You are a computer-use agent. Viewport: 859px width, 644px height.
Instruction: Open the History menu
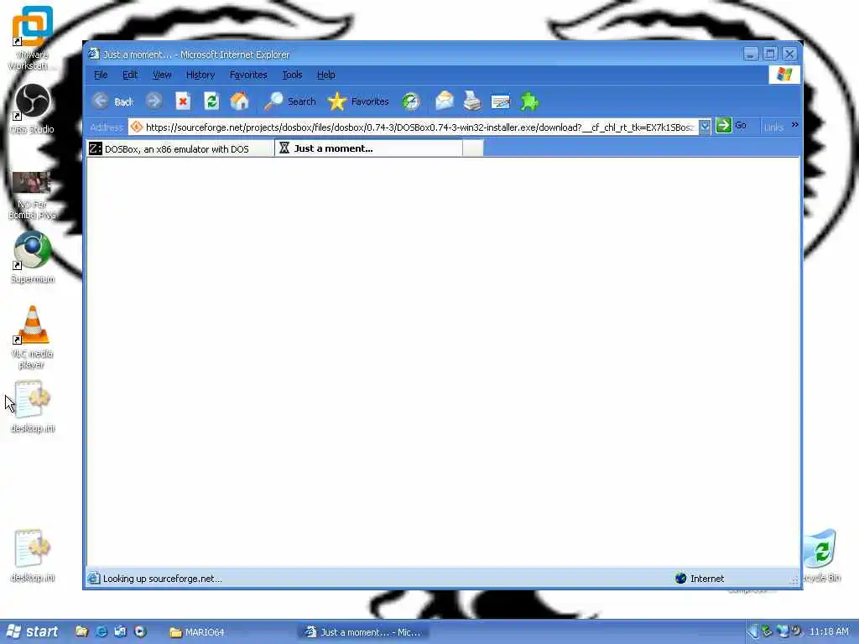click(x=200, y=75)
